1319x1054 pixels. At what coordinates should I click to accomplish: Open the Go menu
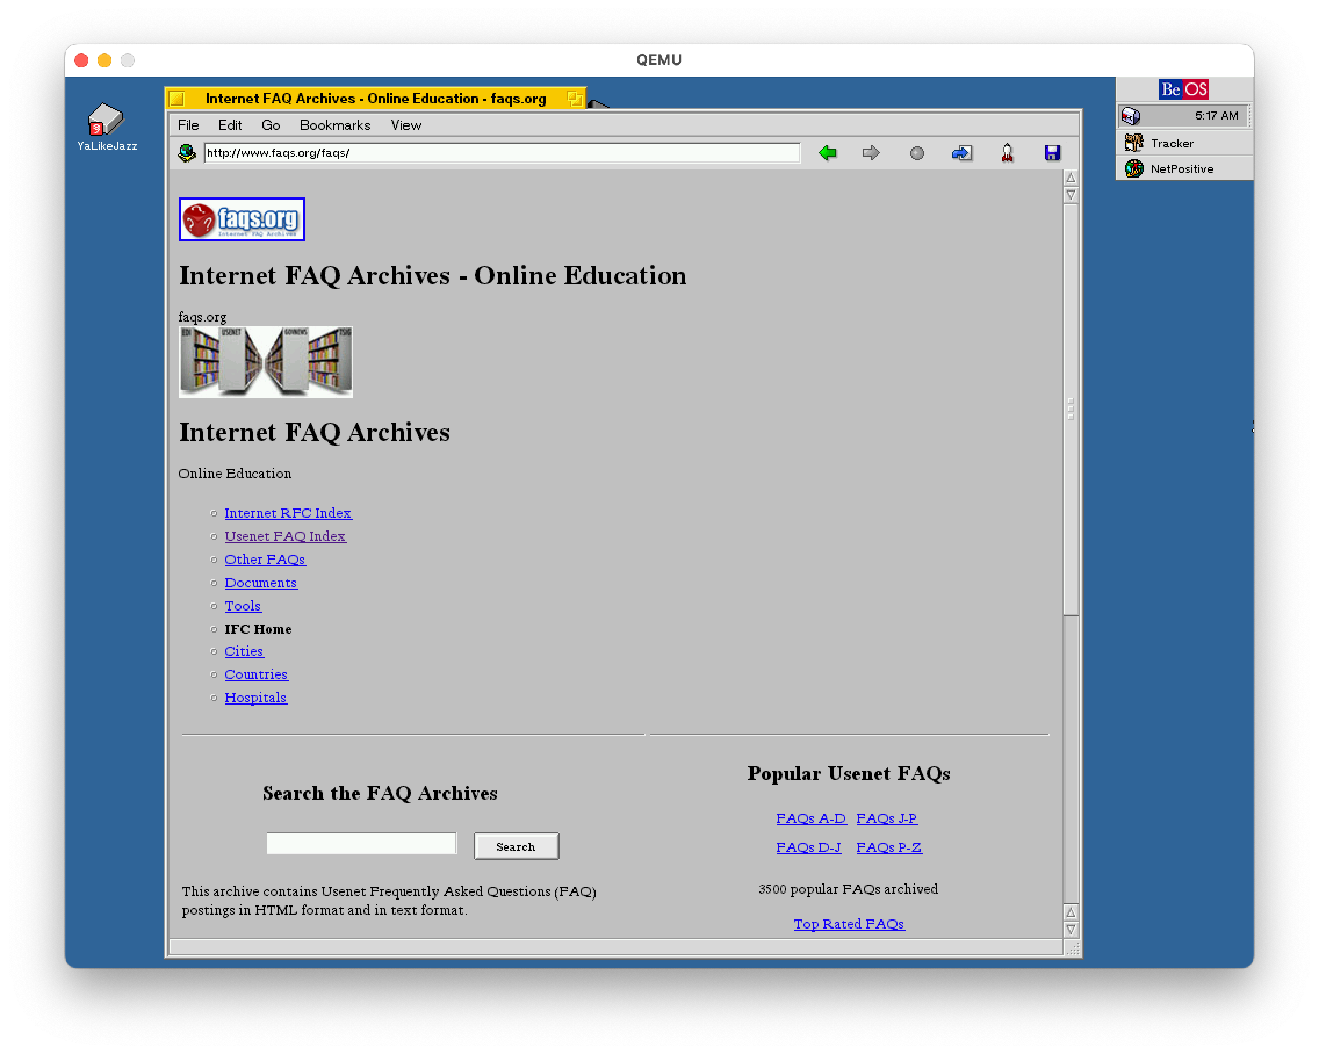(271, 125)
